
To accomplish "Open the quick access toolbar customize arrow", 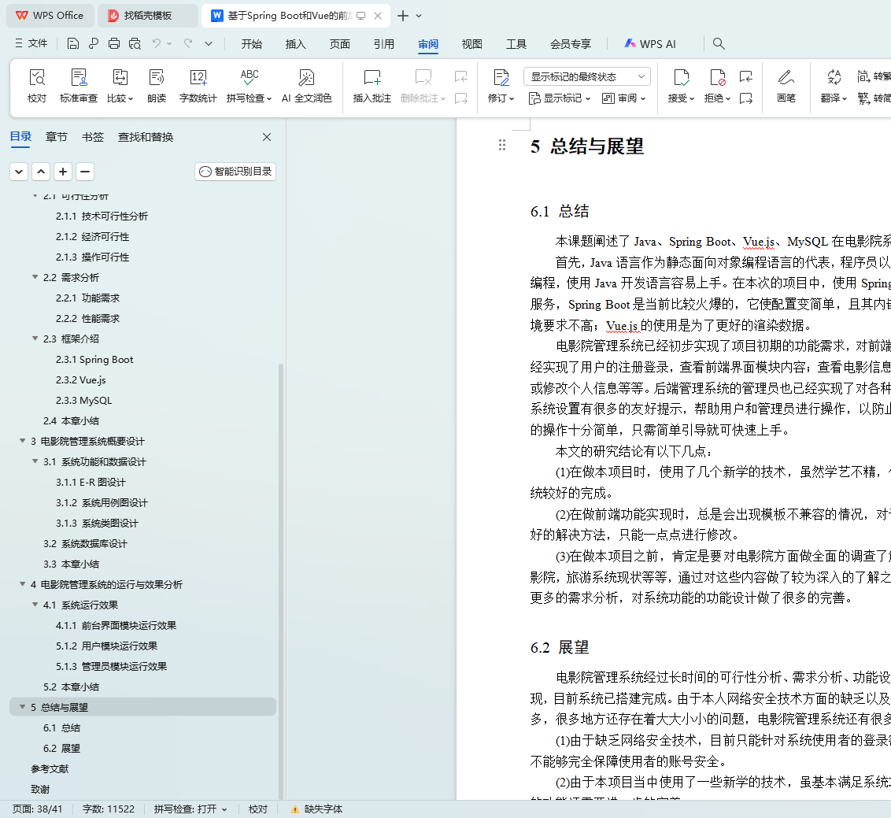I will (x=209, y=44).
